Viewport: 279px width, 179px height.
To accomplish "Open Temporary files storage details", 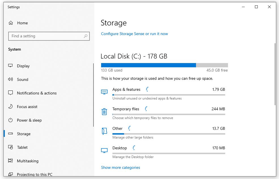I will [x=163, y=113].
